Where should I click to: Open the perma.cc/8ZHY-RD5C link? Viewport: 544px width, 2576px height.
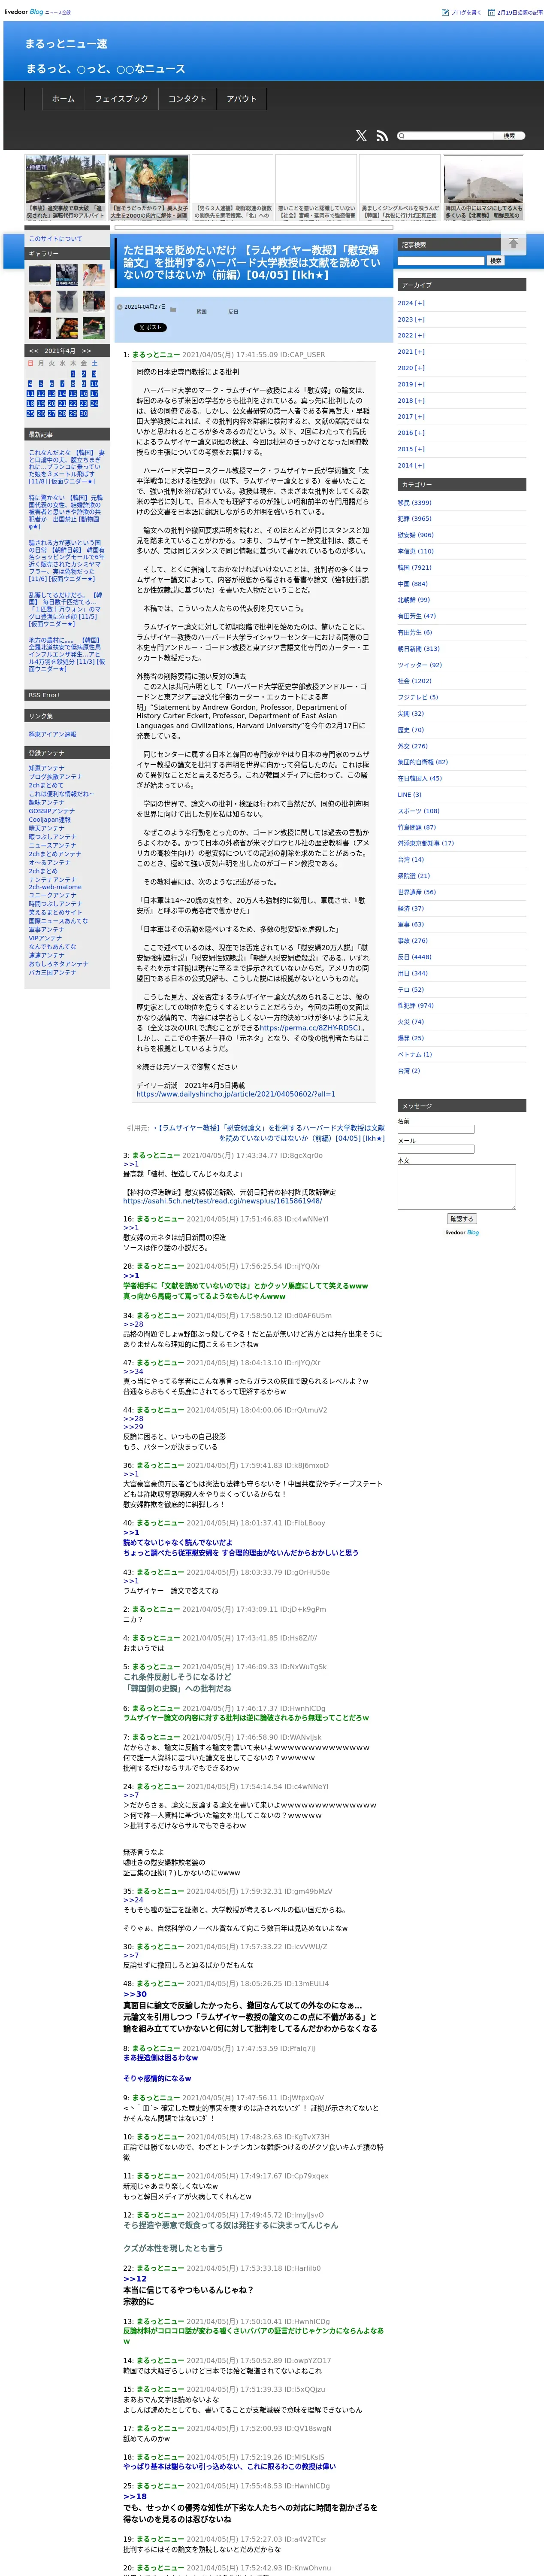click(309, 1027)
